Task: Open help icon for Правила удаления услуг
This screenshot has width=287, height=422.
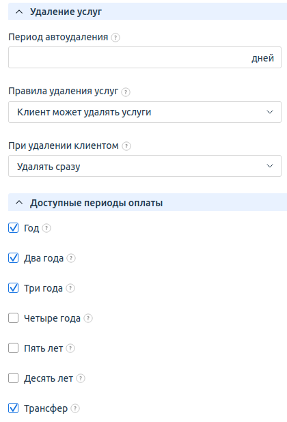Action: (126, 92)
